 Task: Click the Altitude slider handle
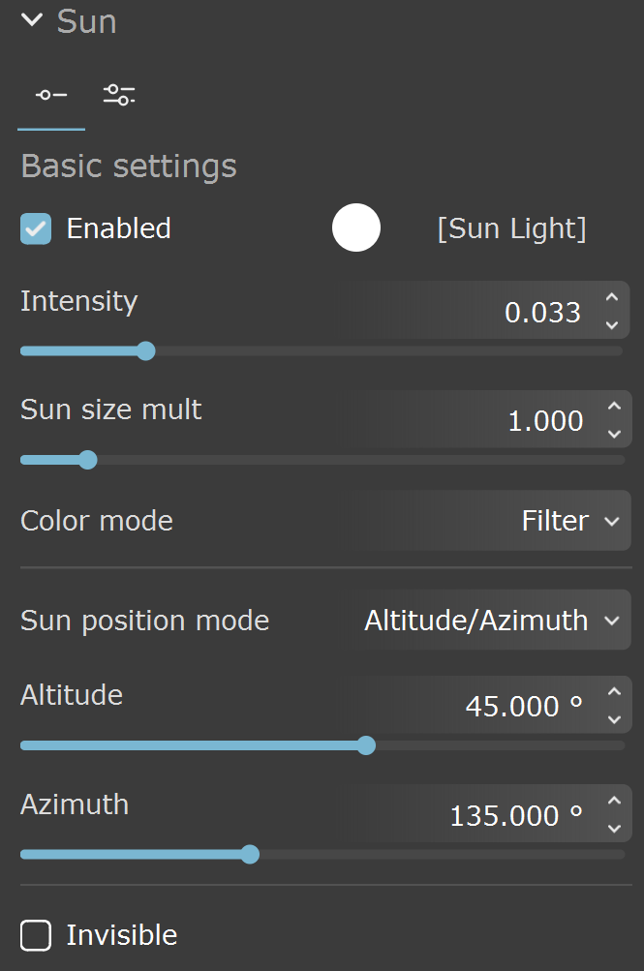point(367,745)
